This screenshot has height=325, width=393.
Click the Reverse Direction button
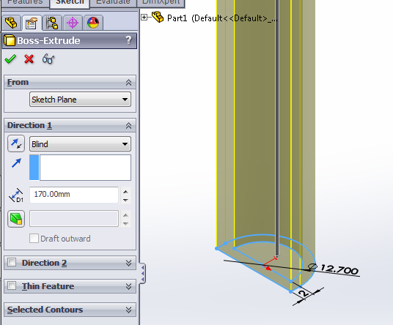(16, 143)
